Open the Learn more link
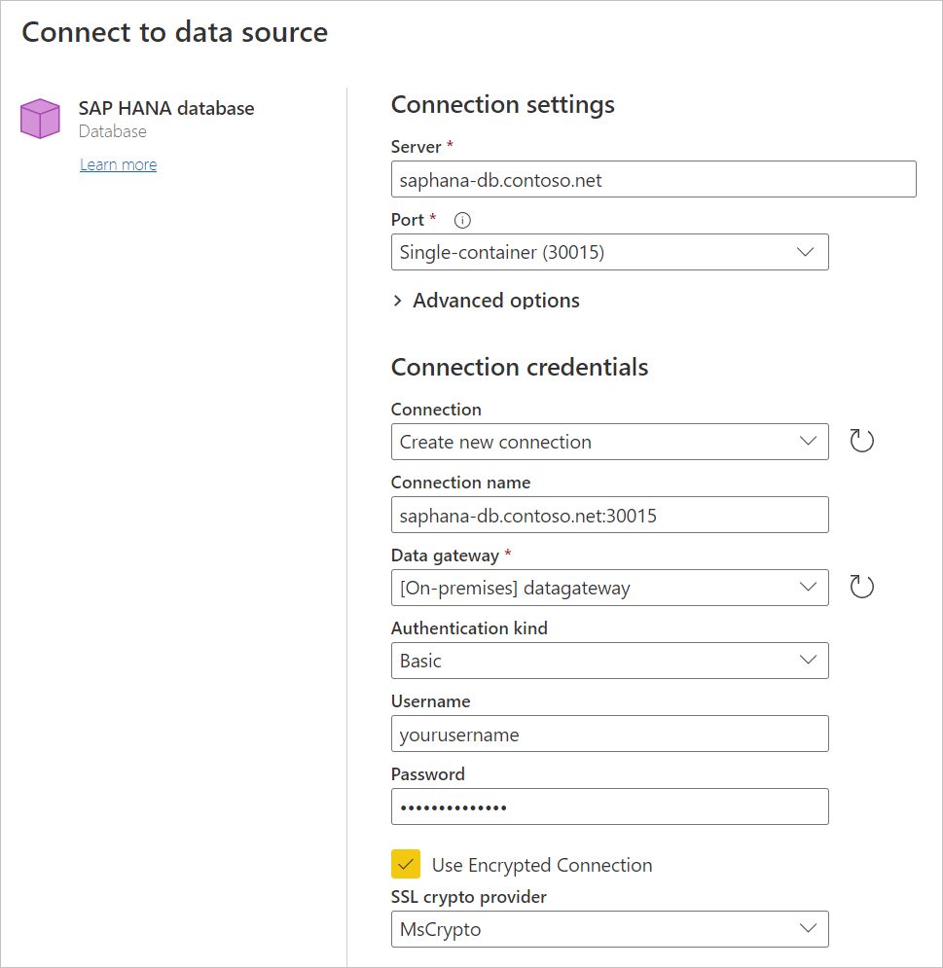The height and width of the screenshot is (968, 943). point(118,164)
